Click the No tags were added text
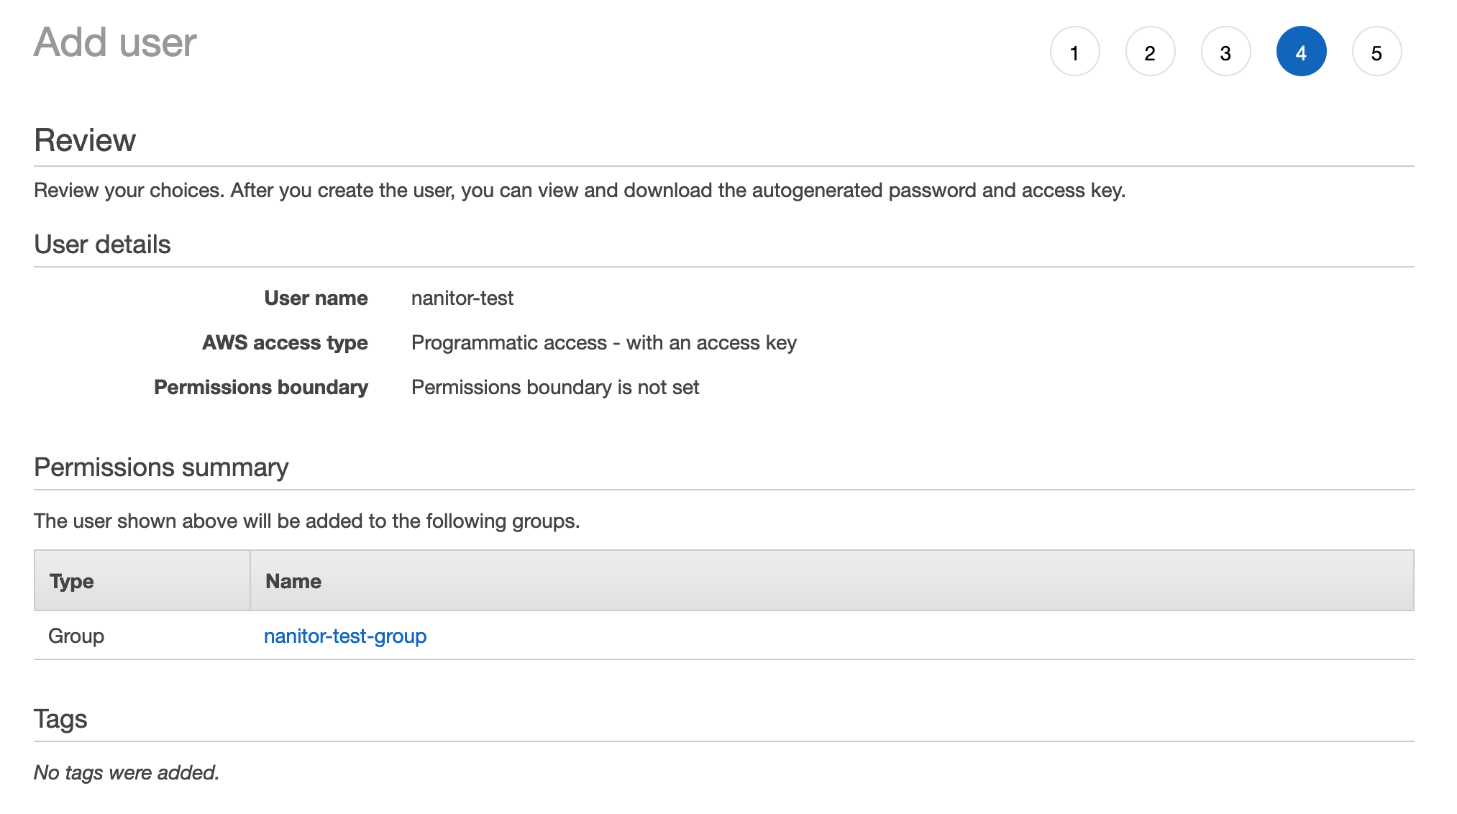This screenshot has width=1457, height=814. pos(126,773)
